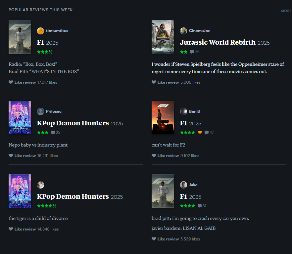Open the Jurassic World Rebirth poster
Screen dimensions: 292x254
[x=163, y=37]
